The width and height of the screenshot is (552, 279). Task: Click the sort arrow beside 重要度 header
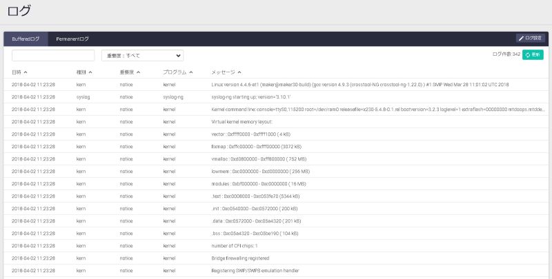point(139,72)
